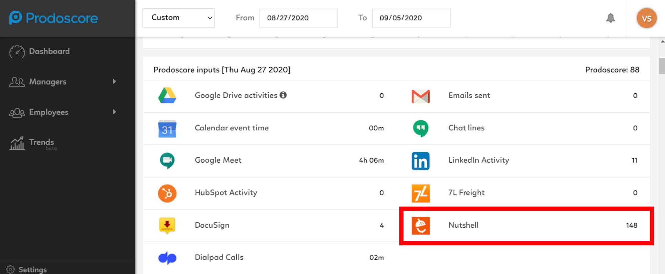Click 'Prodoscore: 88' score text
Image resolution: width=665 pixels, height=274 pixels.
[612, 70]
